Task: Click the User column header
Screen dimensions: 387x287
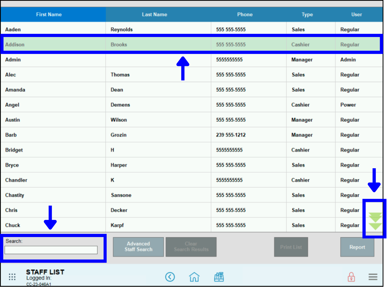Action: (x=356, y=14)
